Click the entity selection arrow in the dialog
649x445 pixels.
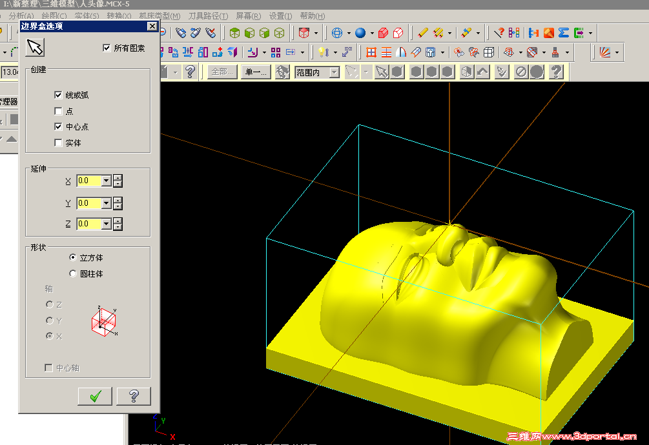(x=35, y=48)
